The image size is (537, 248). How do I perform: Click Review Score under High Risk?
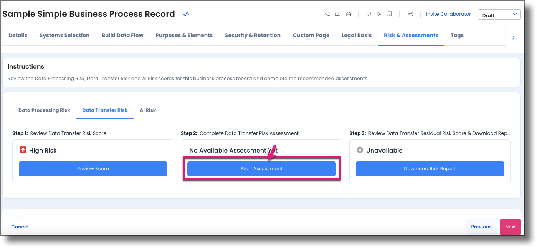[93, 169]
